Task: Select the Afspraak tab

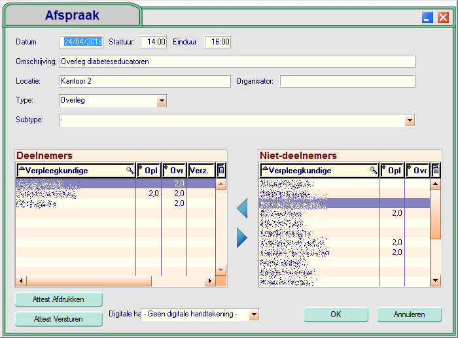Action: (72, 15)
